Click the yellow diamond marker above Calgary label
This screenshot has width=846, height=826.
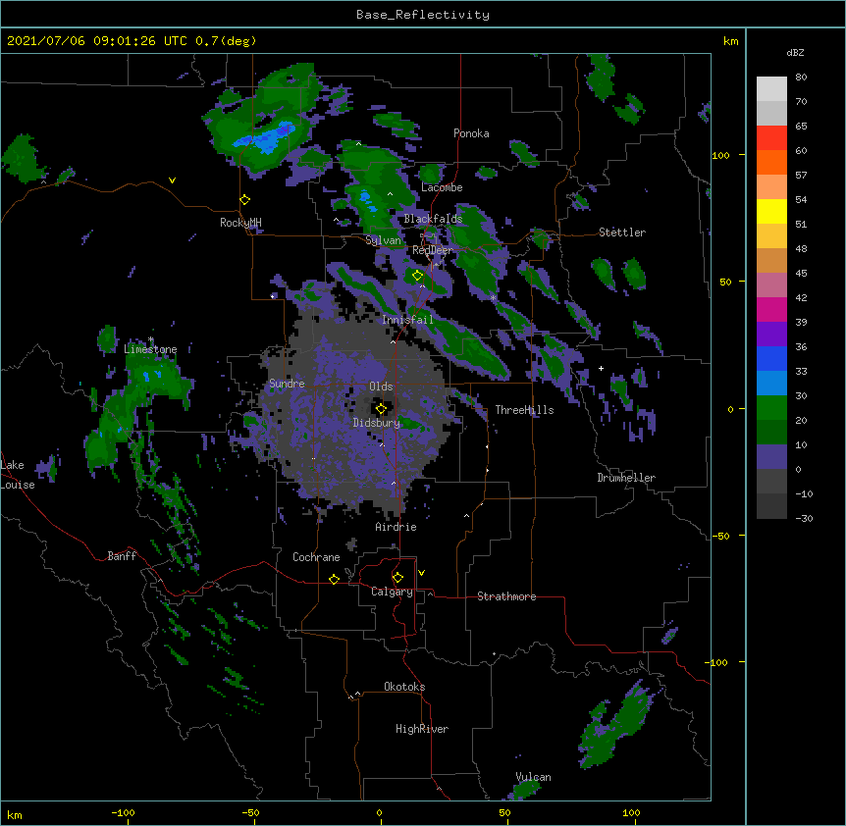(397, 578)
